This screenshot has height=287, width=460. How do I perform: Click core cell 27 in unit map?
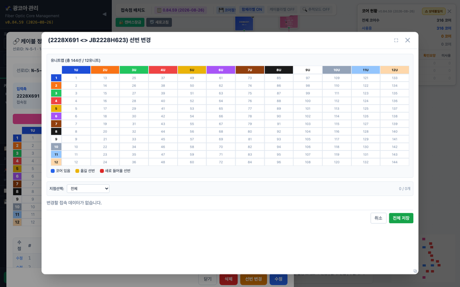pyautogui.click(x=134, y=93)
